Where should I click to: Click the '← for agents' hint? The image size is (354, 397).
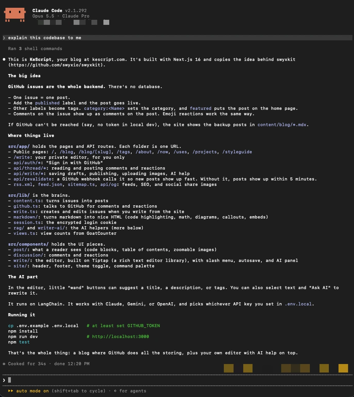(130, 391)
